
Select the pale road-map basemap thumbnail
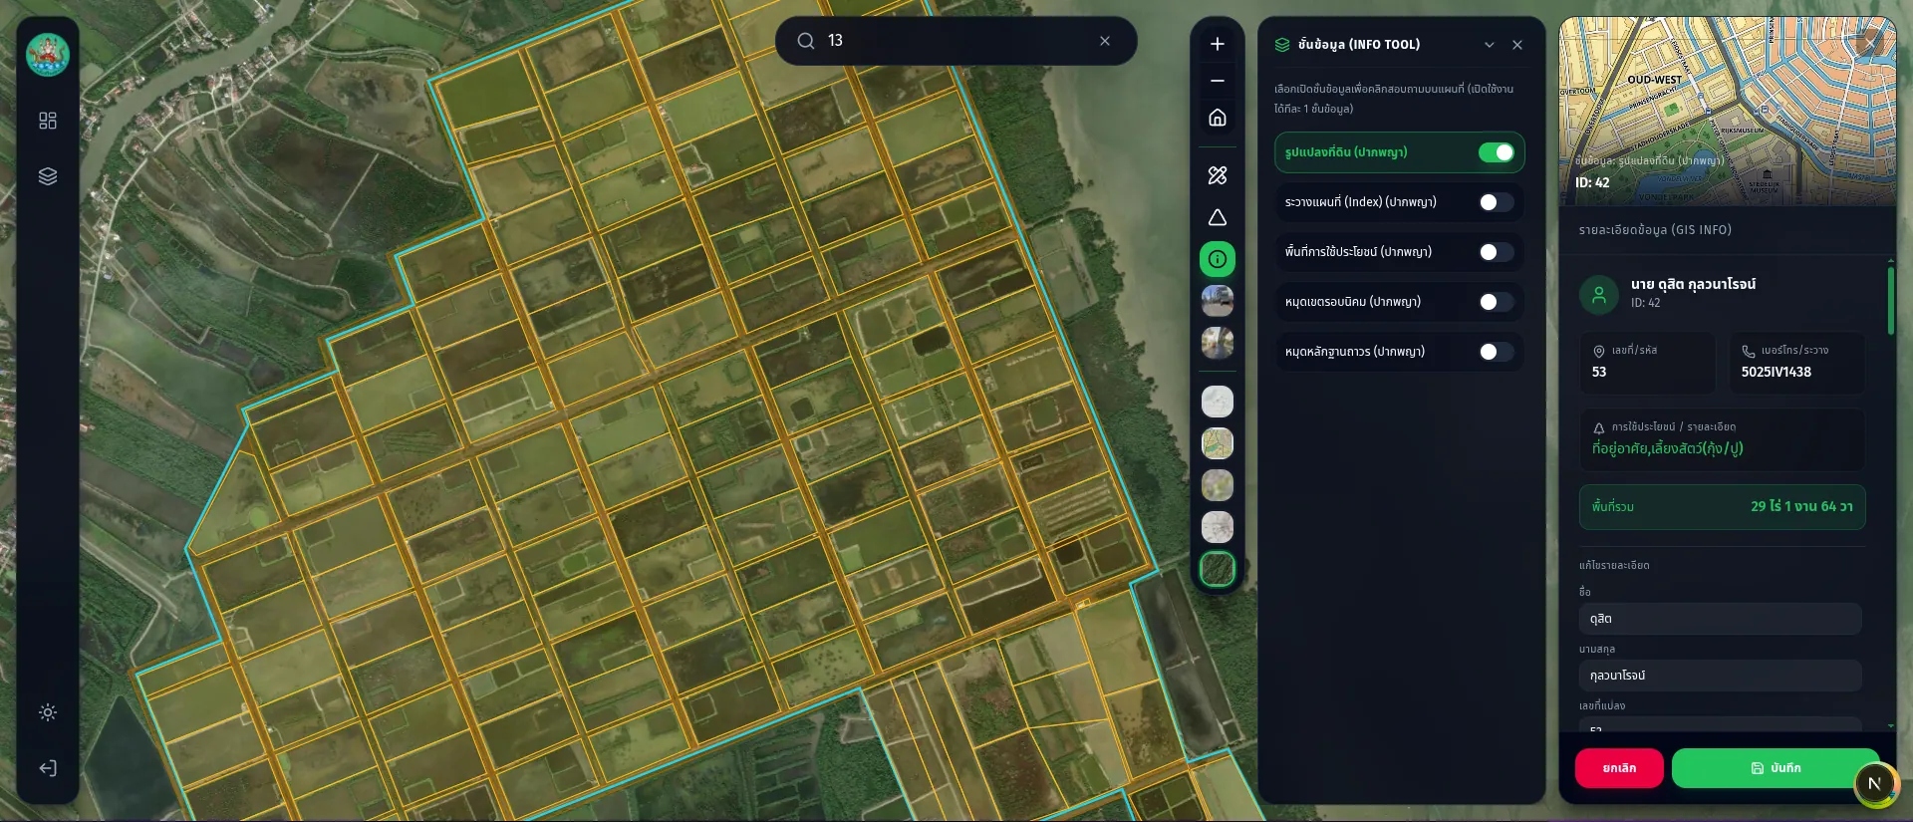pyautogui.click(x=1218, y=527)
